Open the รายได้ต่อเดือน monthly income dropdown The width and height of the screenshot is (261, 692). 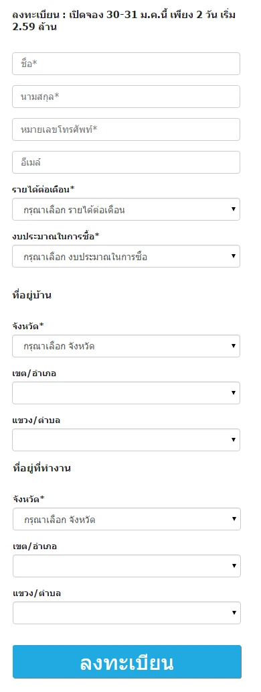126,209
